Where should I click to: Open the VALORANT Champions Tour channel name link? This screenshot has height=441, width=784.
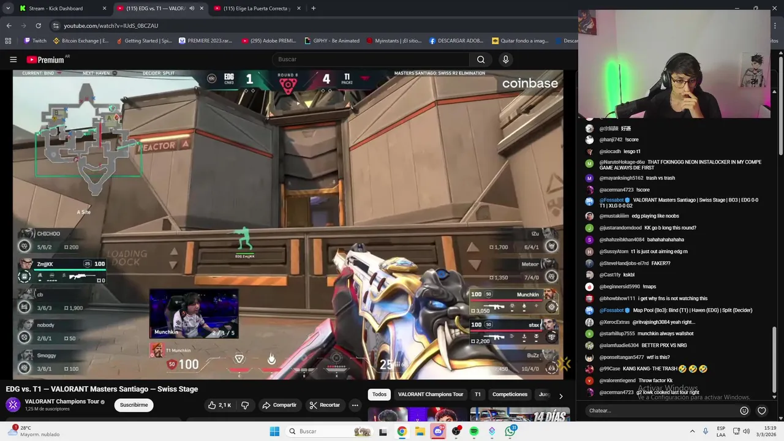pyautogui.click(x=62, y=402)
